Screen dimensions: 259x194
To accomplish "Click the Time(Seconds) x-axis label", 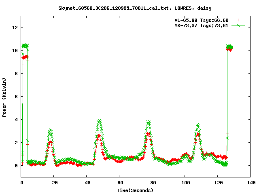I will tap(135, 190).
